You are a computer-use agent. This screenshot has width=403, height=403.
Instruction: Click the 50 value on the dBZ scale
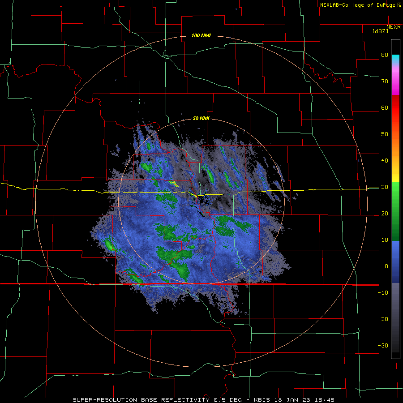coord(385,134)
